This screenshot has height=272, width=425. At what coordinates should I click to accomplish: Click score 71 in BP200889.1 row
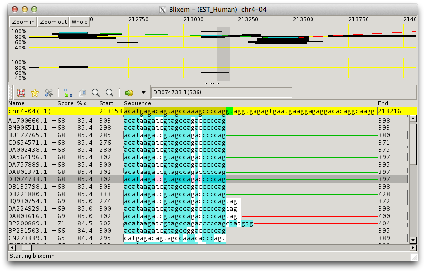tap(61, 223)
